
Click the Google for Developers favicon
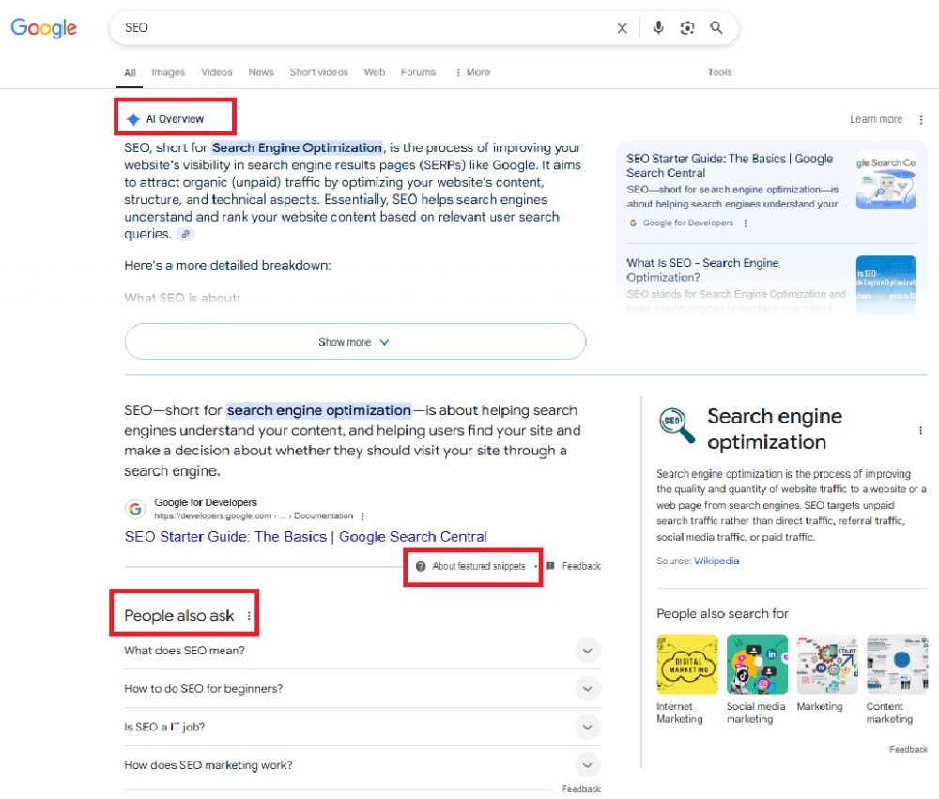[x=135, y=509]
